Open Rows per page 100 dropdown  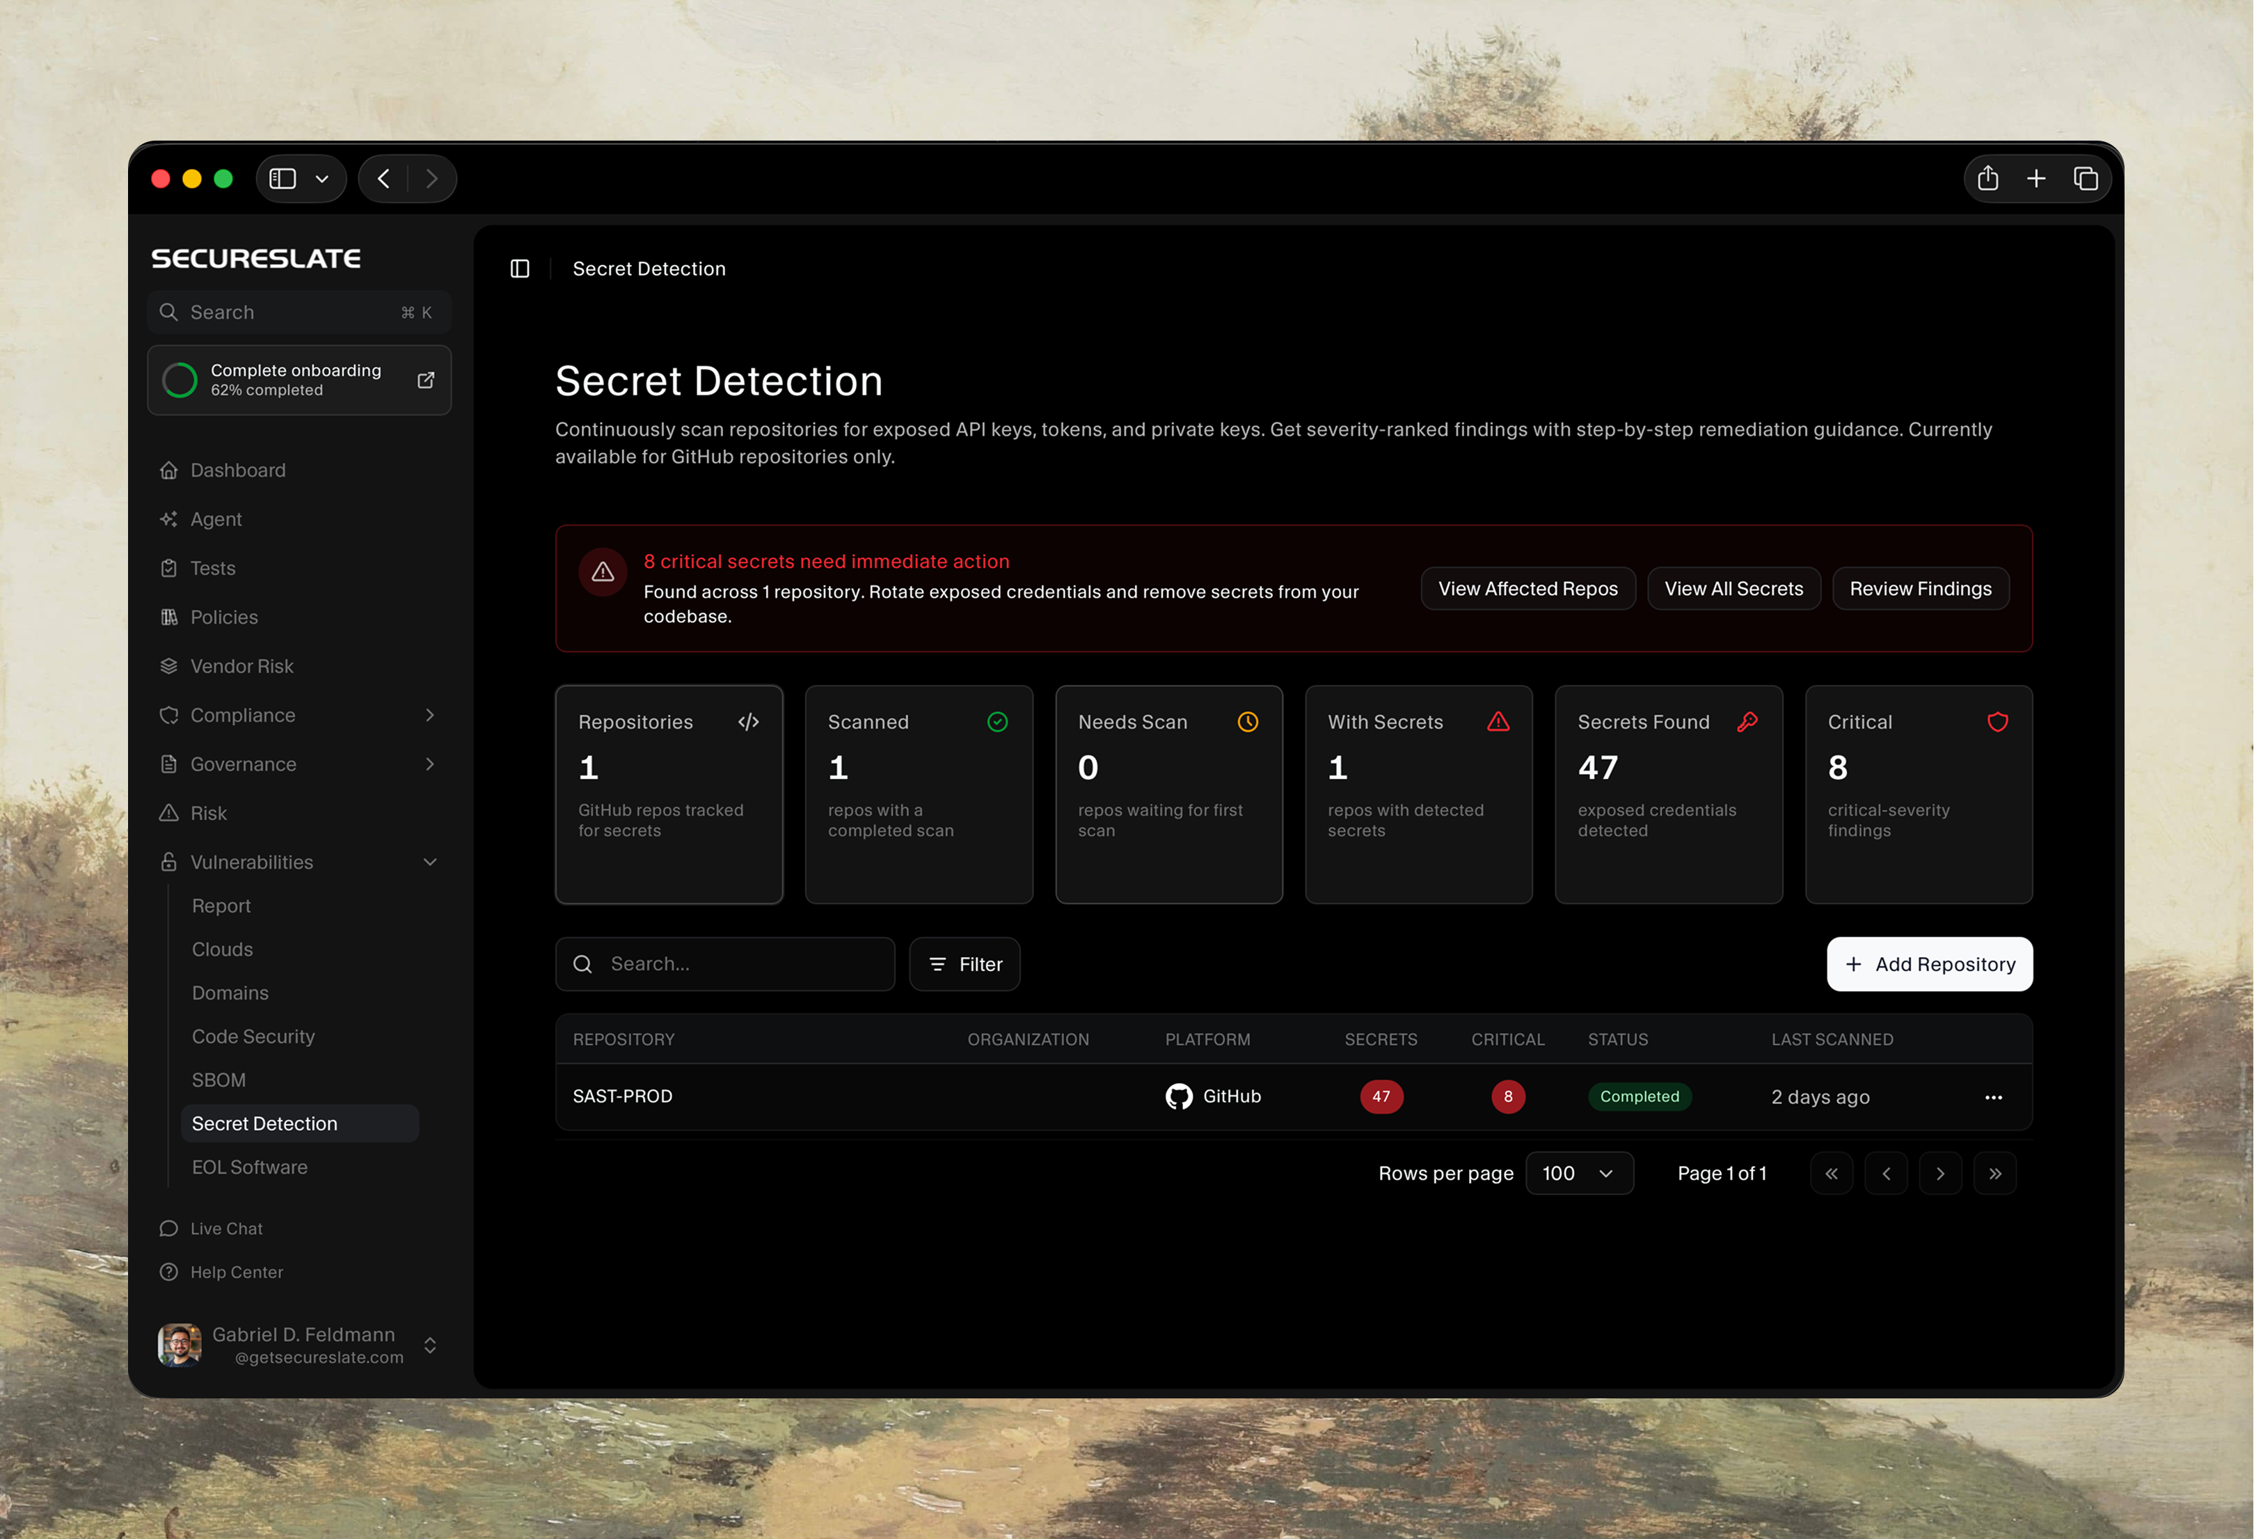[x=1578, y=1174]
